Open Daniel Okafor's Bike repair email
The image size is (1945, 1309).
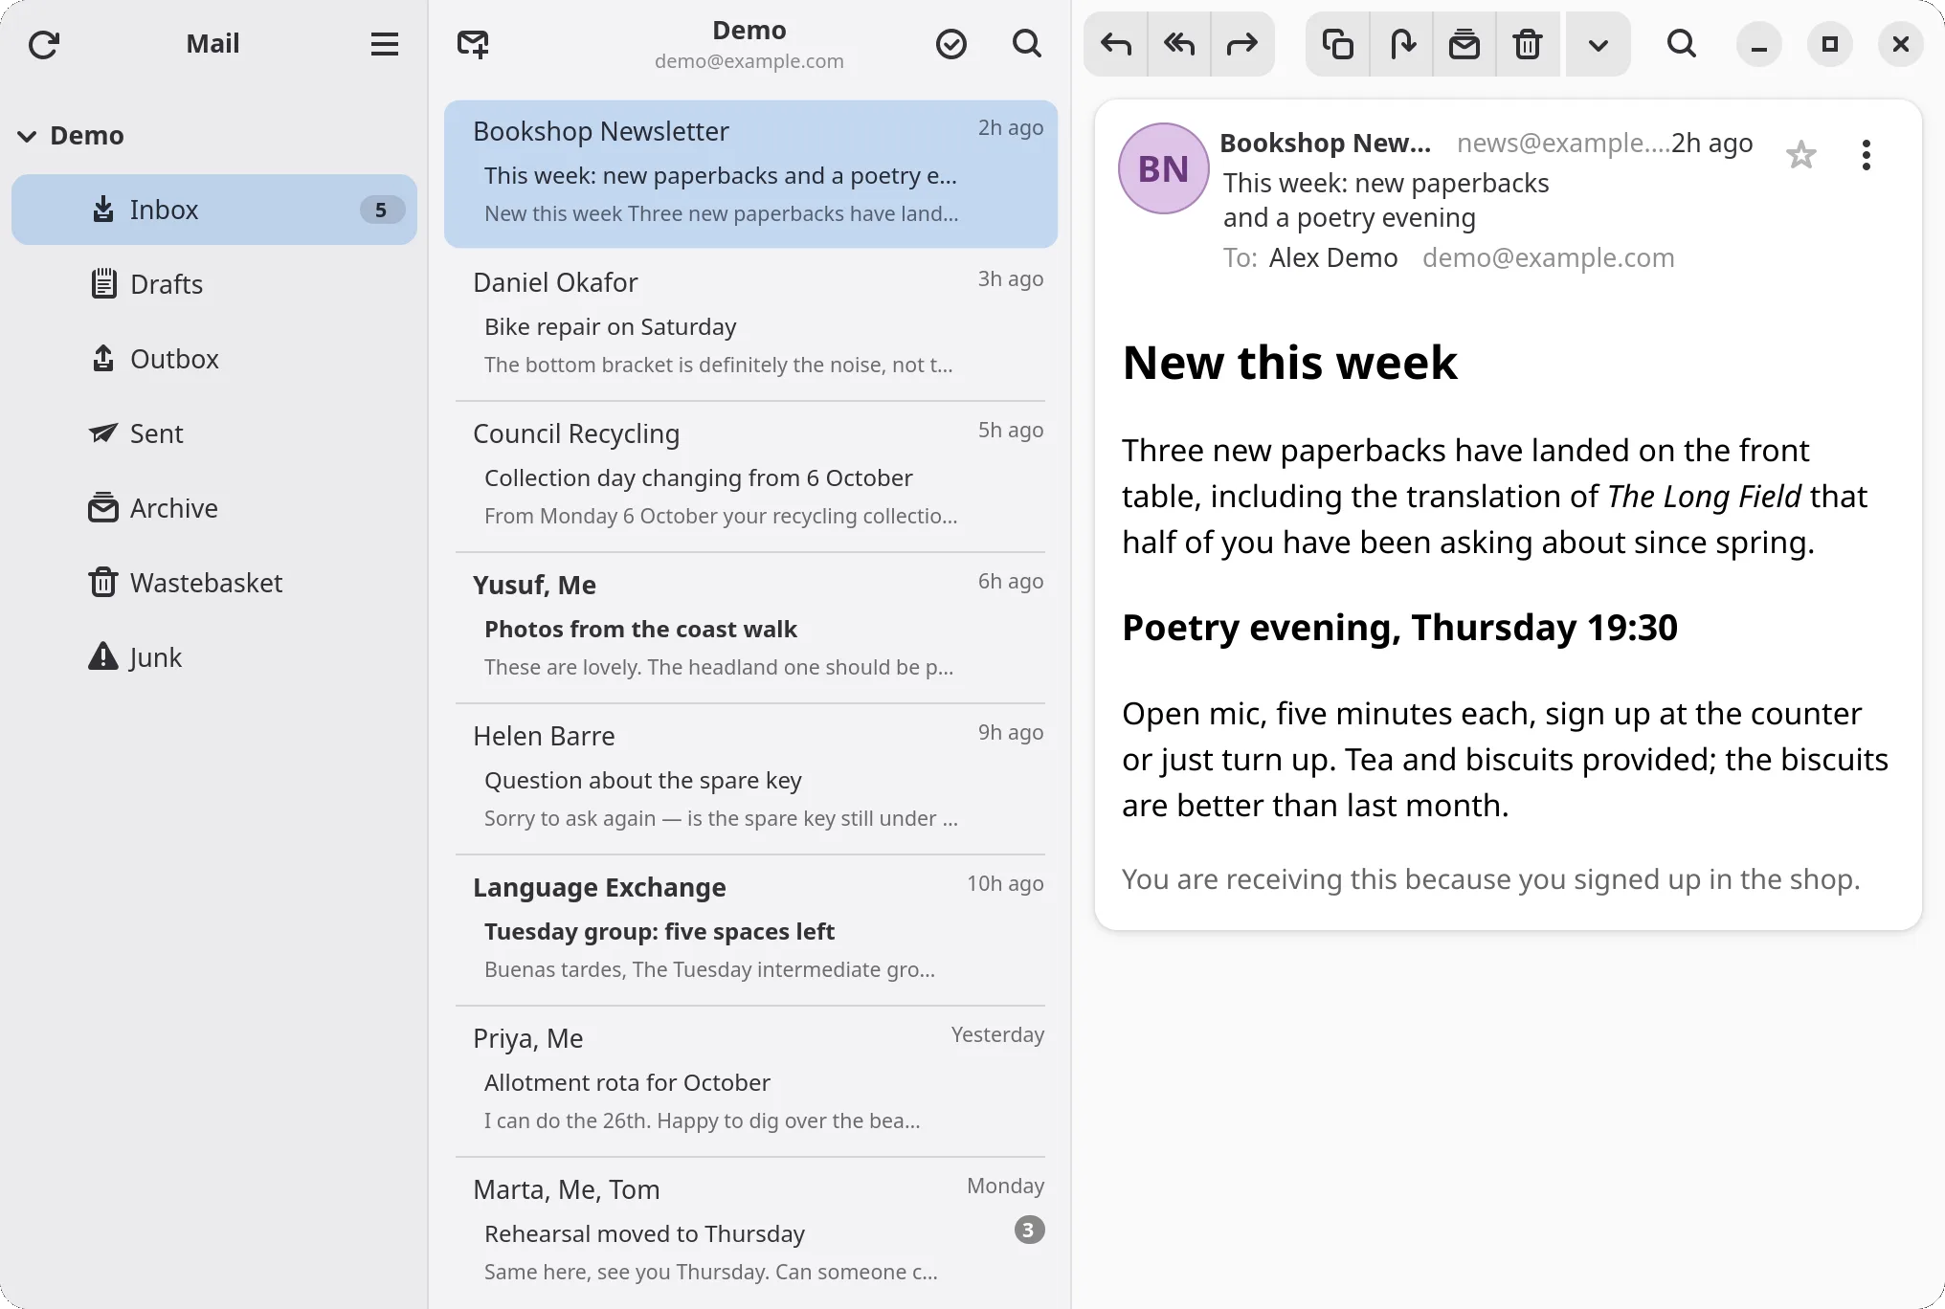tap(750, 325)
